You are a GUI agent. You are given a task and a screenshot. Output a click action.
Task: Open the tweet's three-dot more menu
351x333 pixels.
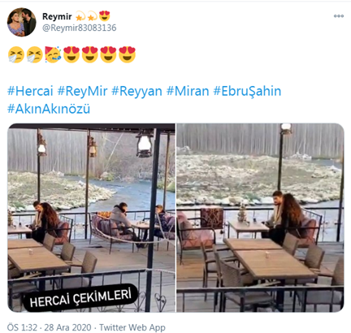point(339,16)
